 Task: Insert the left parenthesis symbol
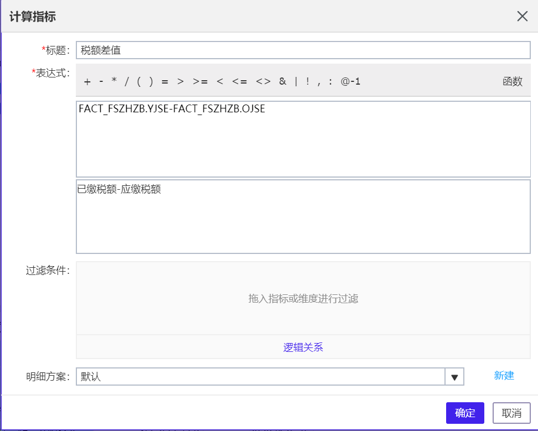click(138, 81)
